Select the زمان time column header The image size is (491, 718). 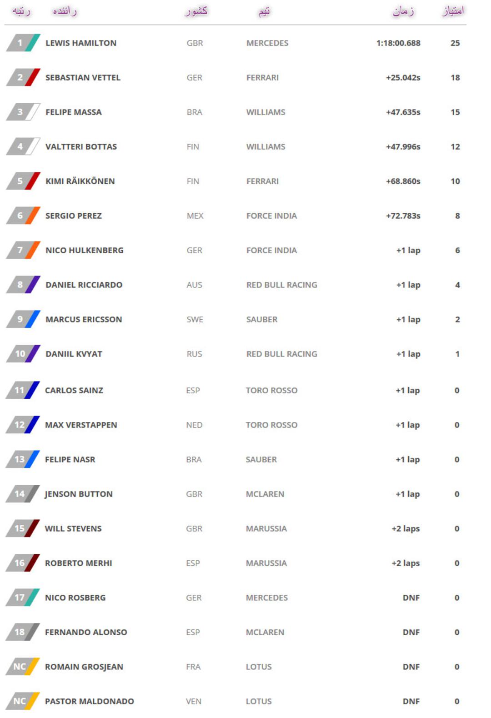click(404, 11)
